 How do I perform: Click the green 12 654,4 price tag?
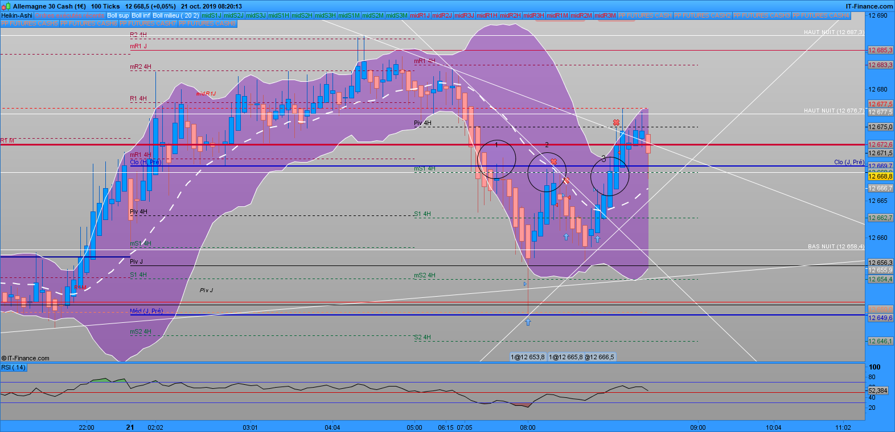(x=880, y=280)
